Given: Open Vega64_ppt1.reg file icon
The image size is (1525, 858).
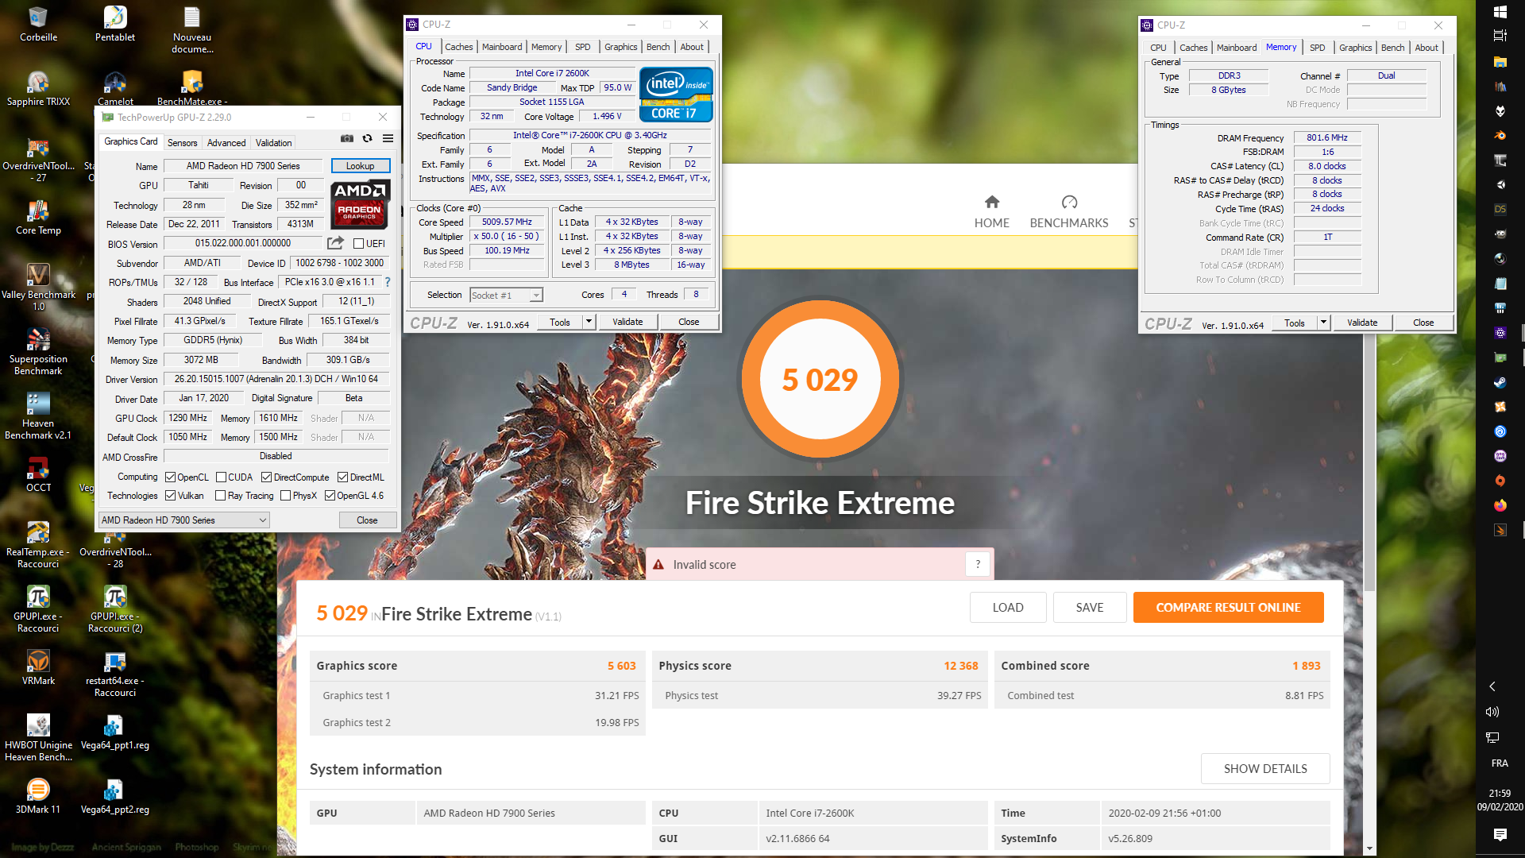Looking at the screenshot, I should coord(115,732).
